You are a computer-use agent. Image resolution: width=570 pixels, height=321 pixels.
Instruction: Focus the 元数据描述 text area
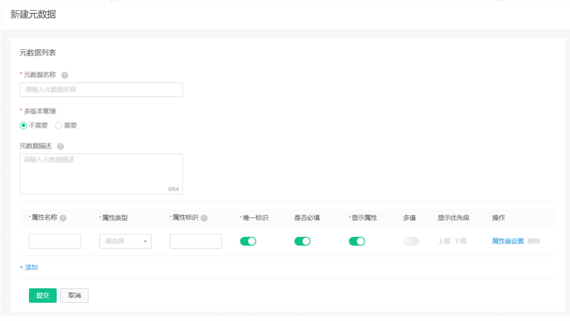point(101,174)
